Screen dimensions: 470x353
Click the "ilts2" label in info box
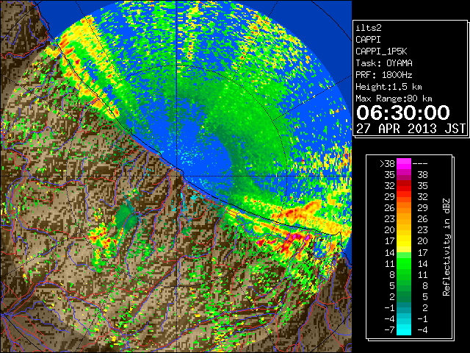click(369, 28)
